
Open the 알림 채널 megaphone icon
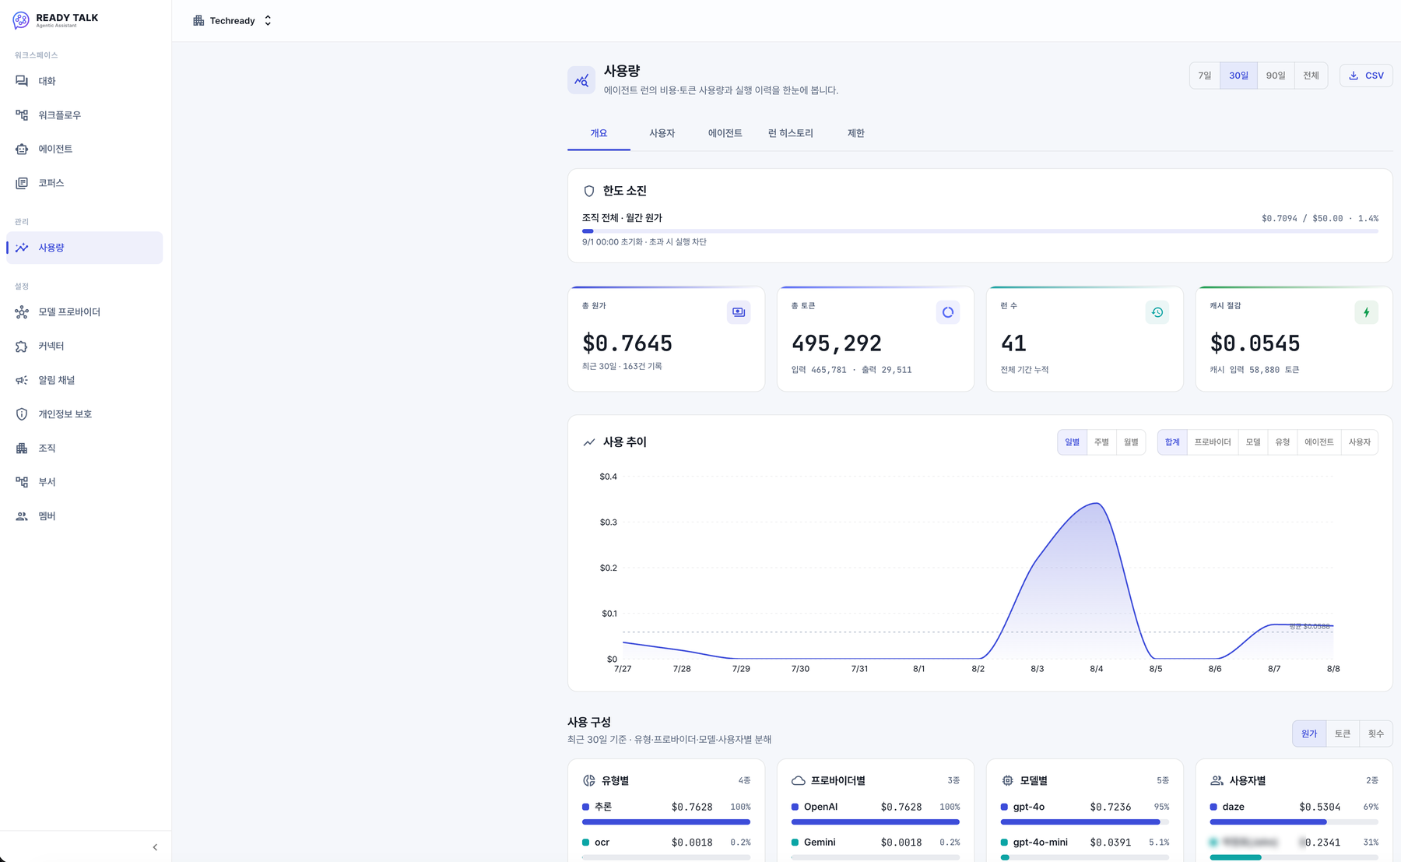pyautogui.click(x=22, y=380)
